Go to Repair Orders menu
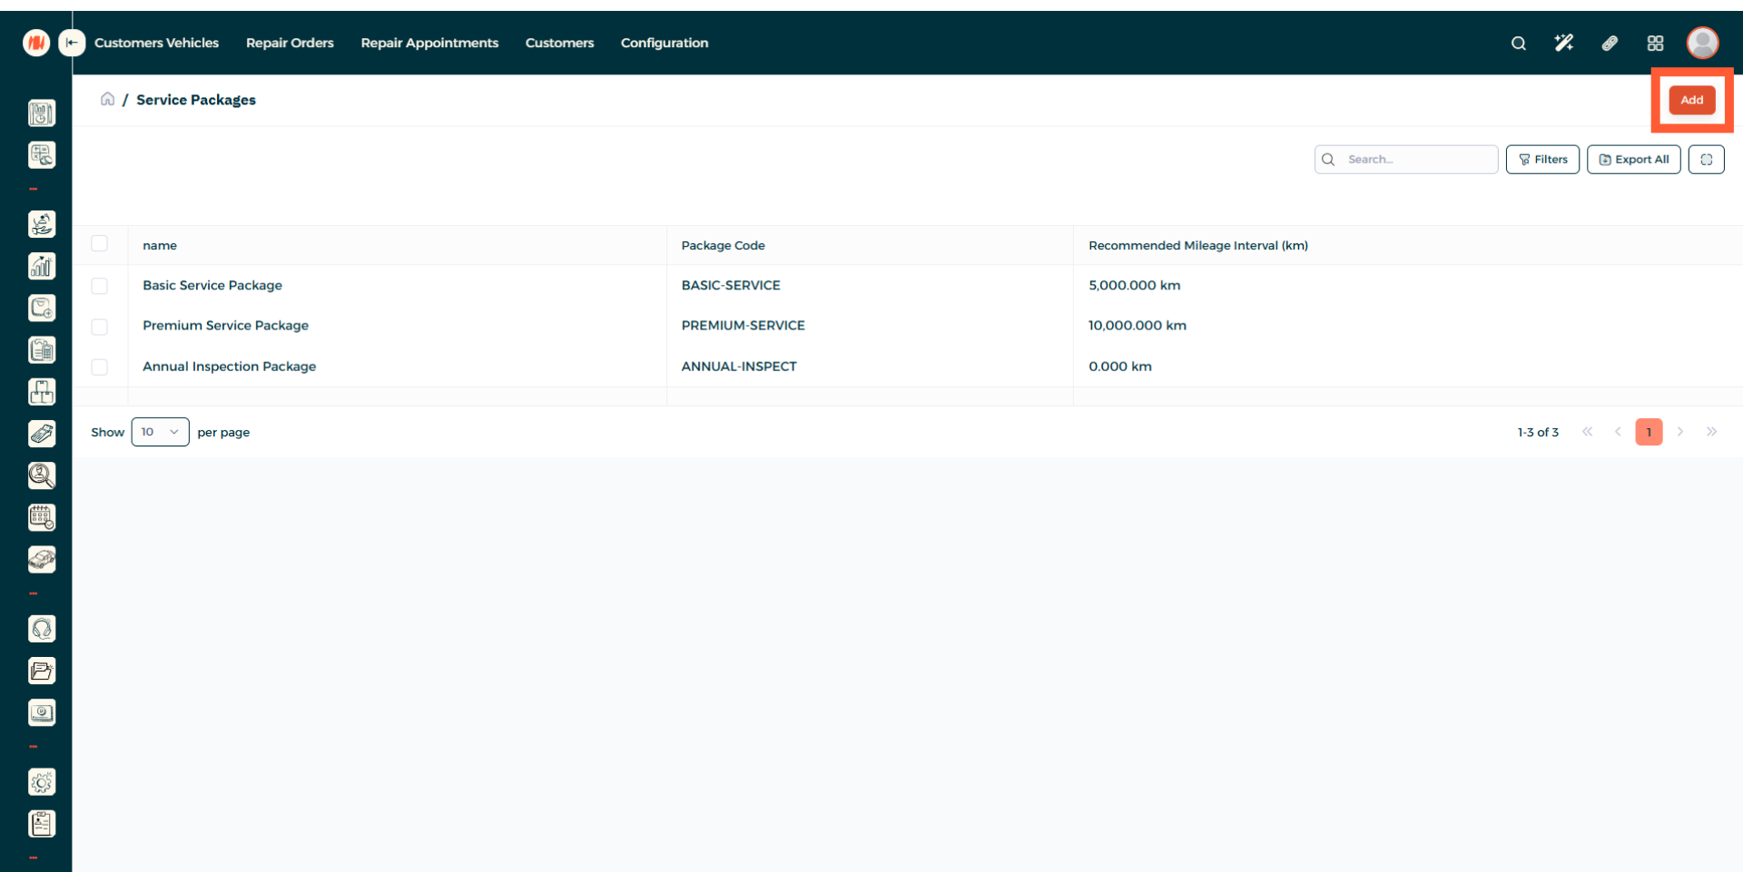 pyautogui.click(x=290, y=43)
